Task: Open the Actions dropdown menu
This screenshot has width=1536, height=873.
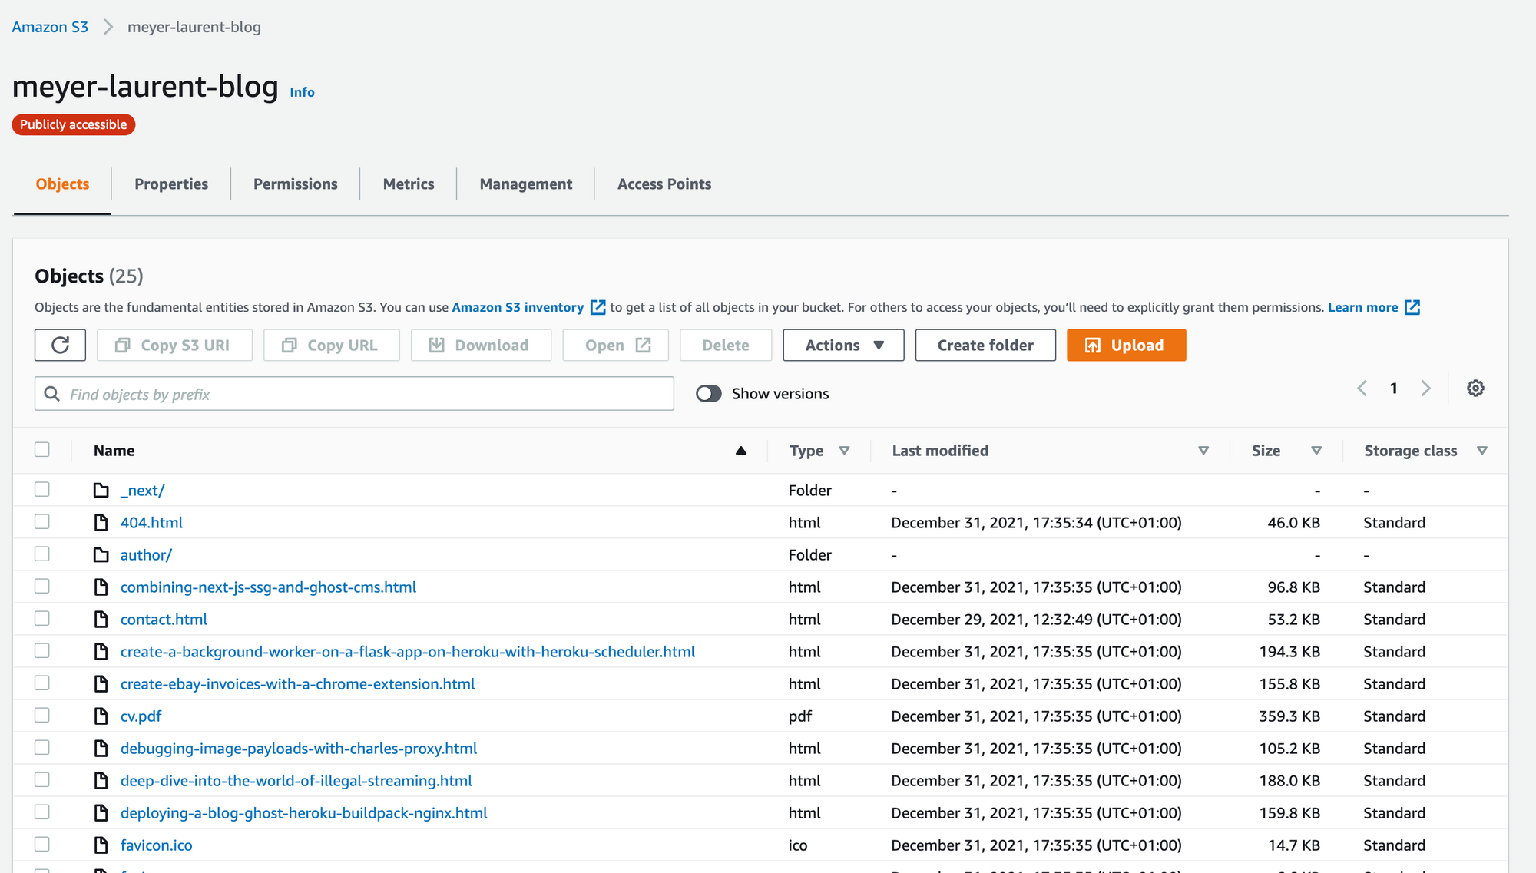Action: click(843, 346)
